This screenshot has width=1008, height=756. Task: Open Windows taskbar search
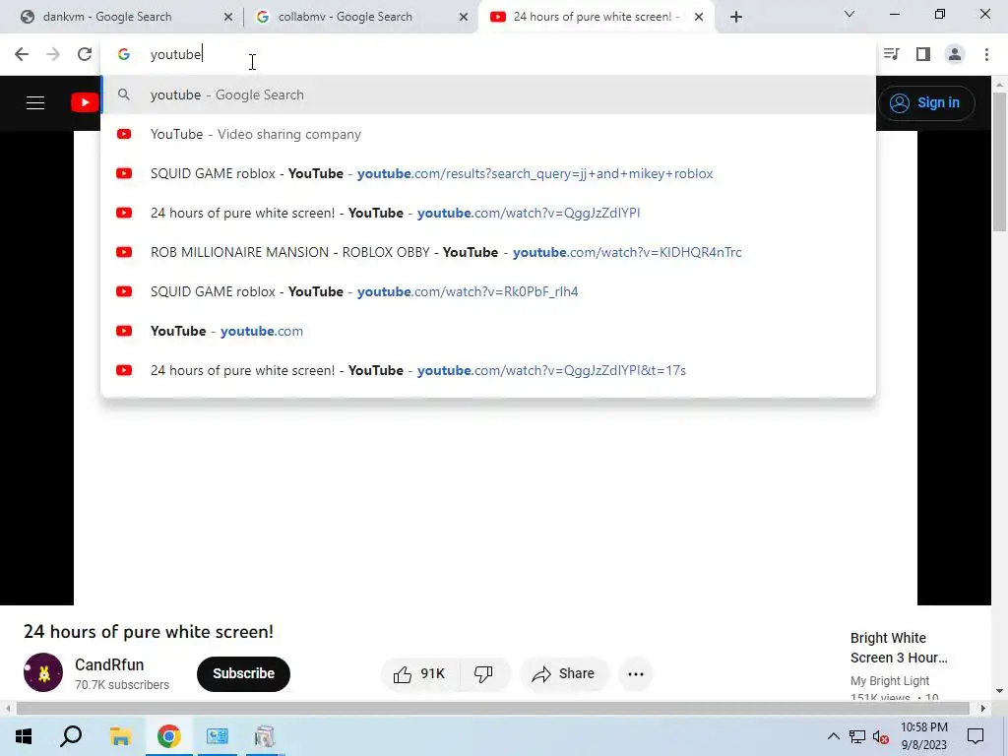71,736
